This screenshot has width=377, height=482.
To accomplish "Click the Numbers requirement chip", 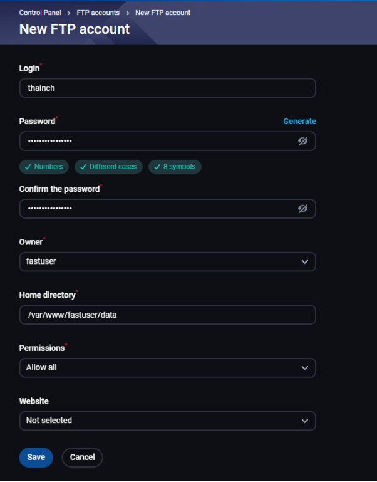I will [x=44, y=167].
